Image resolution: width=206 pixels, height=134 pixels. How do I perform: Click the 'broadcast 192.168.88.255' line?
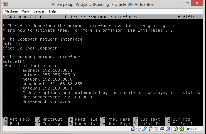(x=52, y=84)
